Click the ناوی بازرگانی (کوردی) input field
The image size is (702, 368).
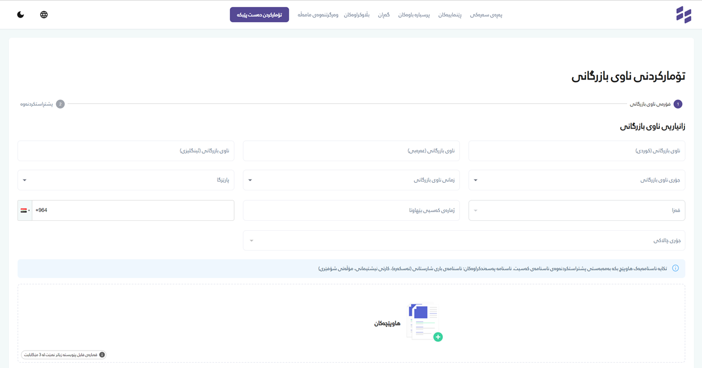point(576,151)
